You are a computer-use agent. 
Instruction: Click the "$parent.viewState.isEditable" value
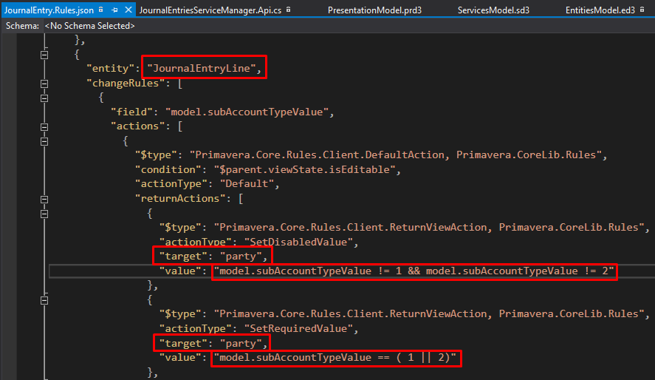(x=304, y=169)
